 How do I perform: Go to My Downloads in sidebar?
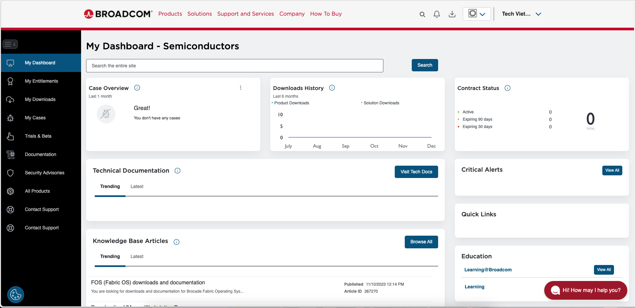41,100
